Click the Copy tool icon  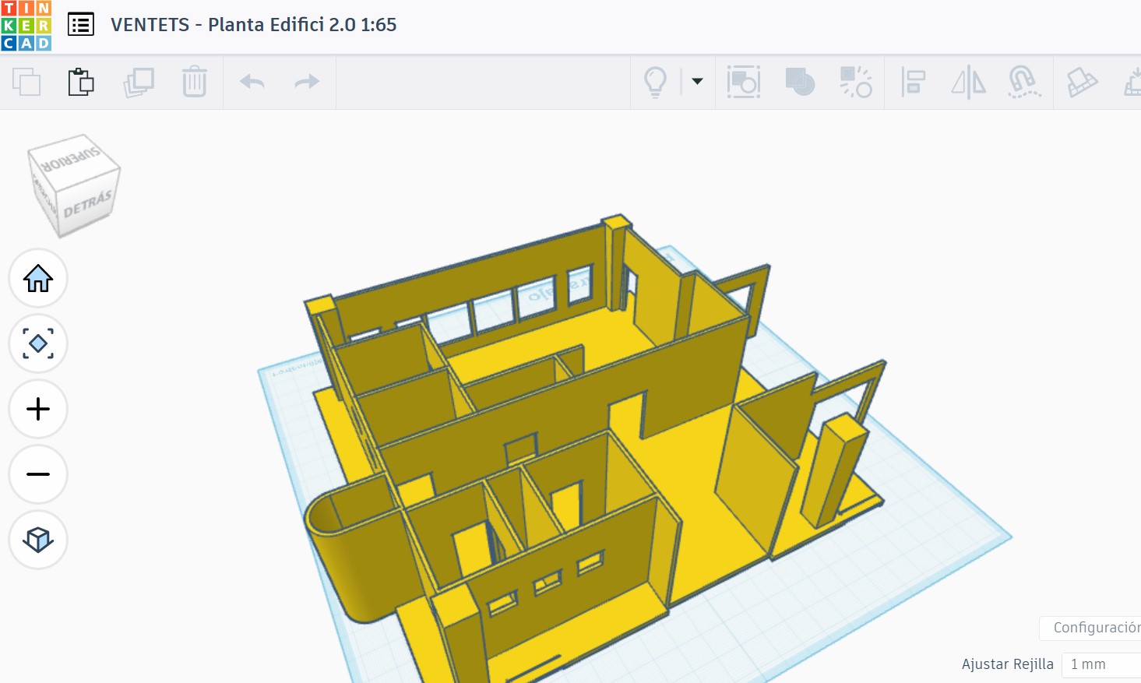coord(26,82)
